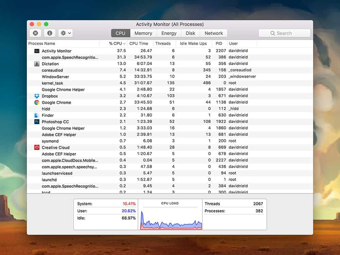Viewport: 340px width, 255px height.
Task: Sort by the Process Name column header
Action: click(x=42, y=44)
